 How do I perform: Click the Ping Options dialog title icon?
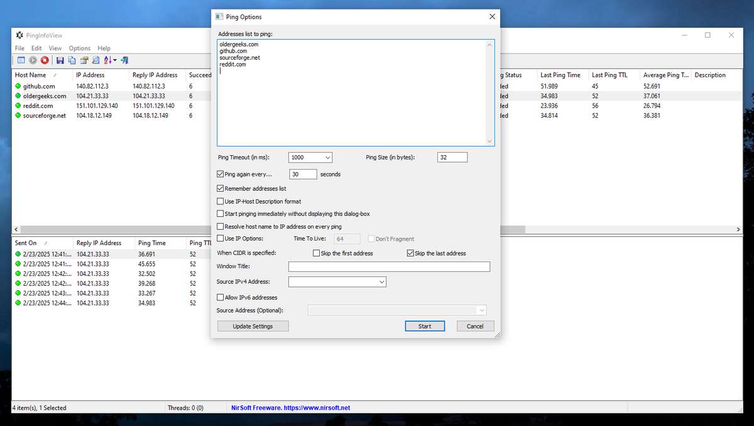pos(219,17)
